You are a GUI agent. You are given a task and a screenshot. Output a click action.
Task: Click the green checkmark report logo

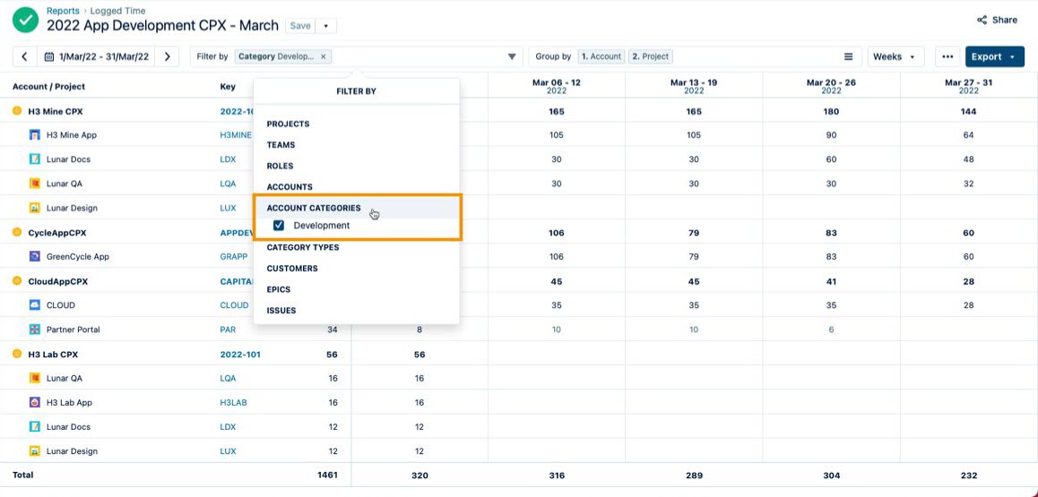(x=25, y=19)
